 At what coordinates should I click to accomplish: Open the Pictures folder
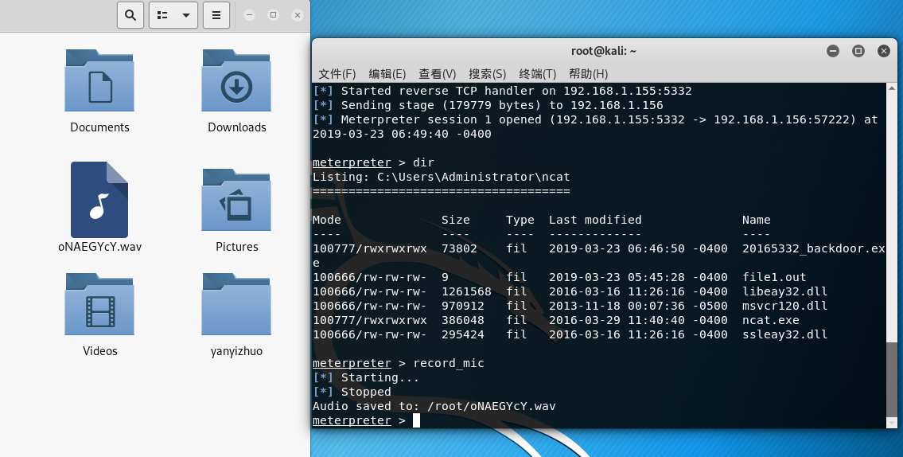[236, 200]
